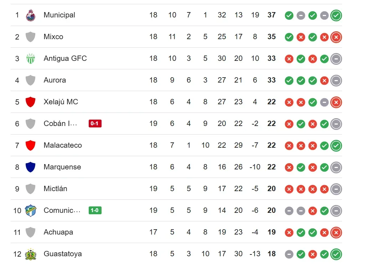The width and height of the screenshot is (367, 268).
Task: Click Municipal's latest win result icon
Action: 336,16
